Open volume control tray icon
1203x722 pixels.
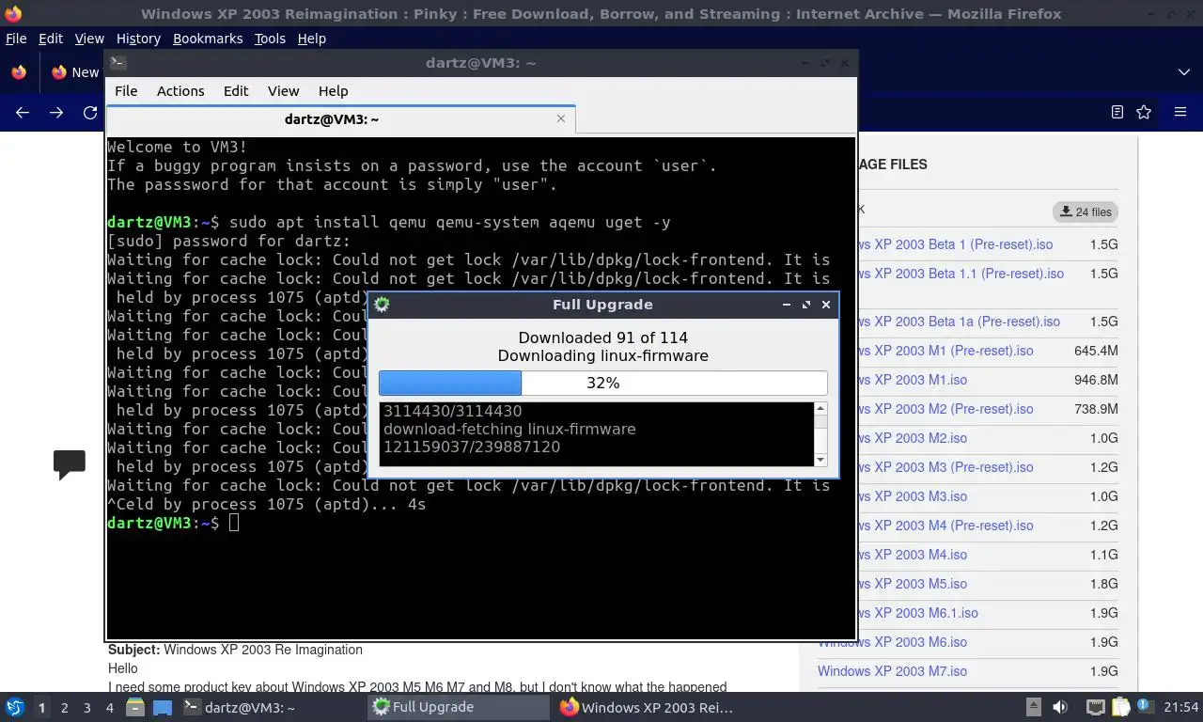coord(1060,707)
